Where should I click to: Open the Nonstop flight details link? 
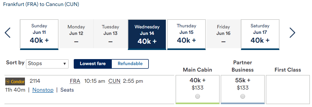43,90
